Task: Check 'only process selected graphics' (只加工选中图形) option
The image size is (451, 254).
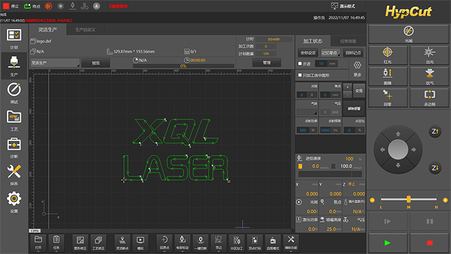Action: [x=300, y=75]
